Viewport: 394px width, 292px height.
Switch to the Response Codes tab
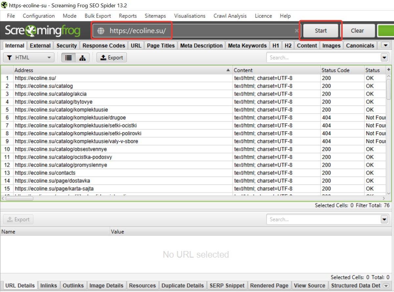click(x=103, y=45)
